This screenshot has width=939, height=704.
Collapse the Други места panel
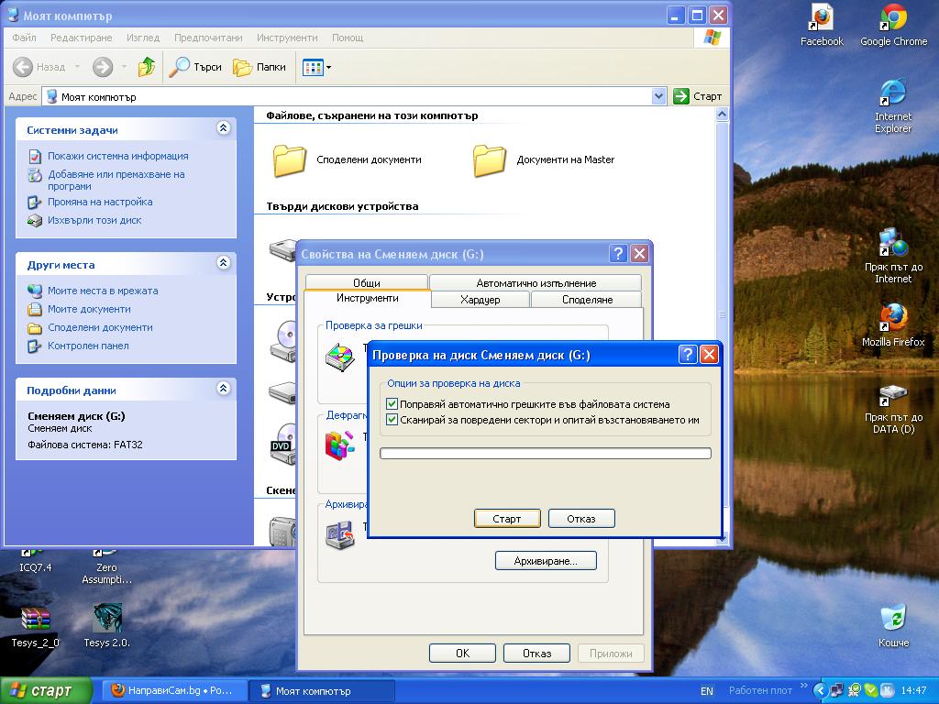(x=224, y=262)
